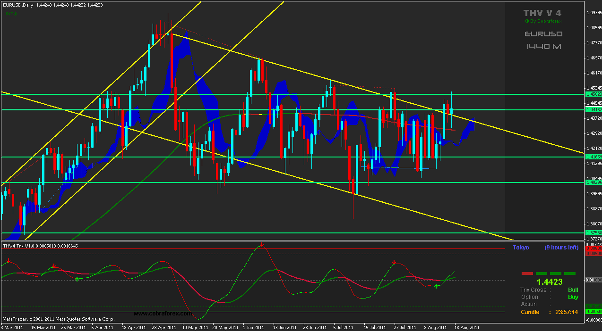Click the 'Action' label
Screen dimensions: 602x331
tap(529, 304)
